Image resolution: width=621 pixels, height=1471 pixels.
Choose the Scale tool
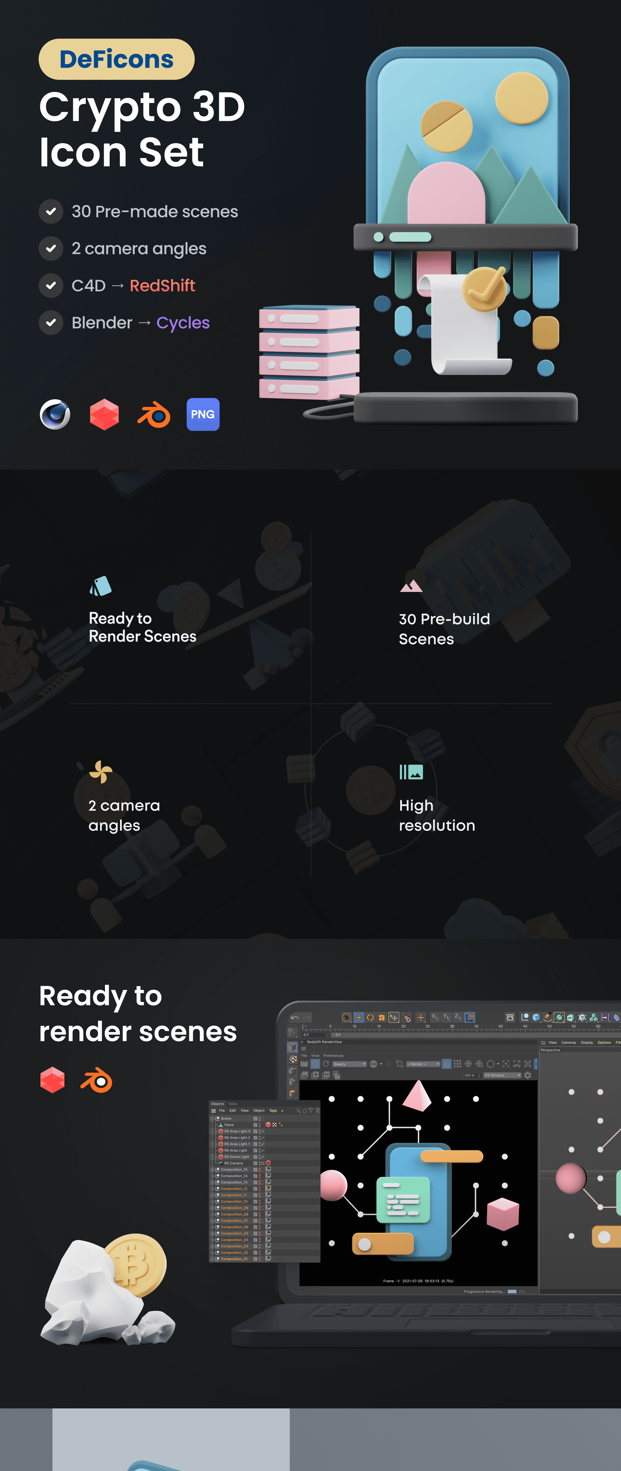coord(382,1018)
